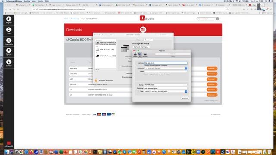This screenshot has height=155, width=276.
Task: Open the Finestra menu
Action: (x=40, y=1)
